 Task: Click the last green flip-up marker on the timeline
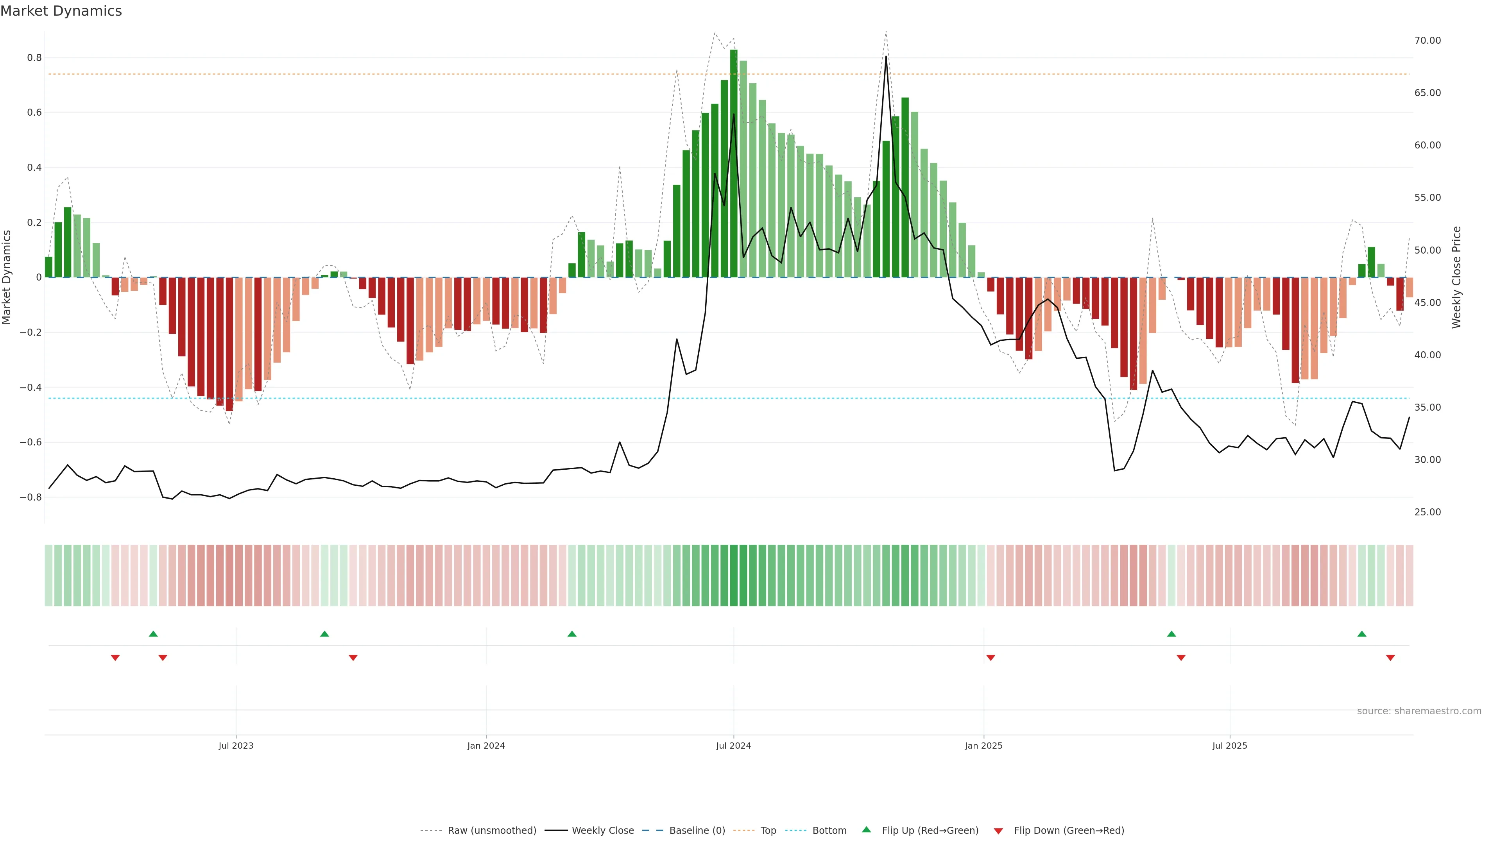1362,634
